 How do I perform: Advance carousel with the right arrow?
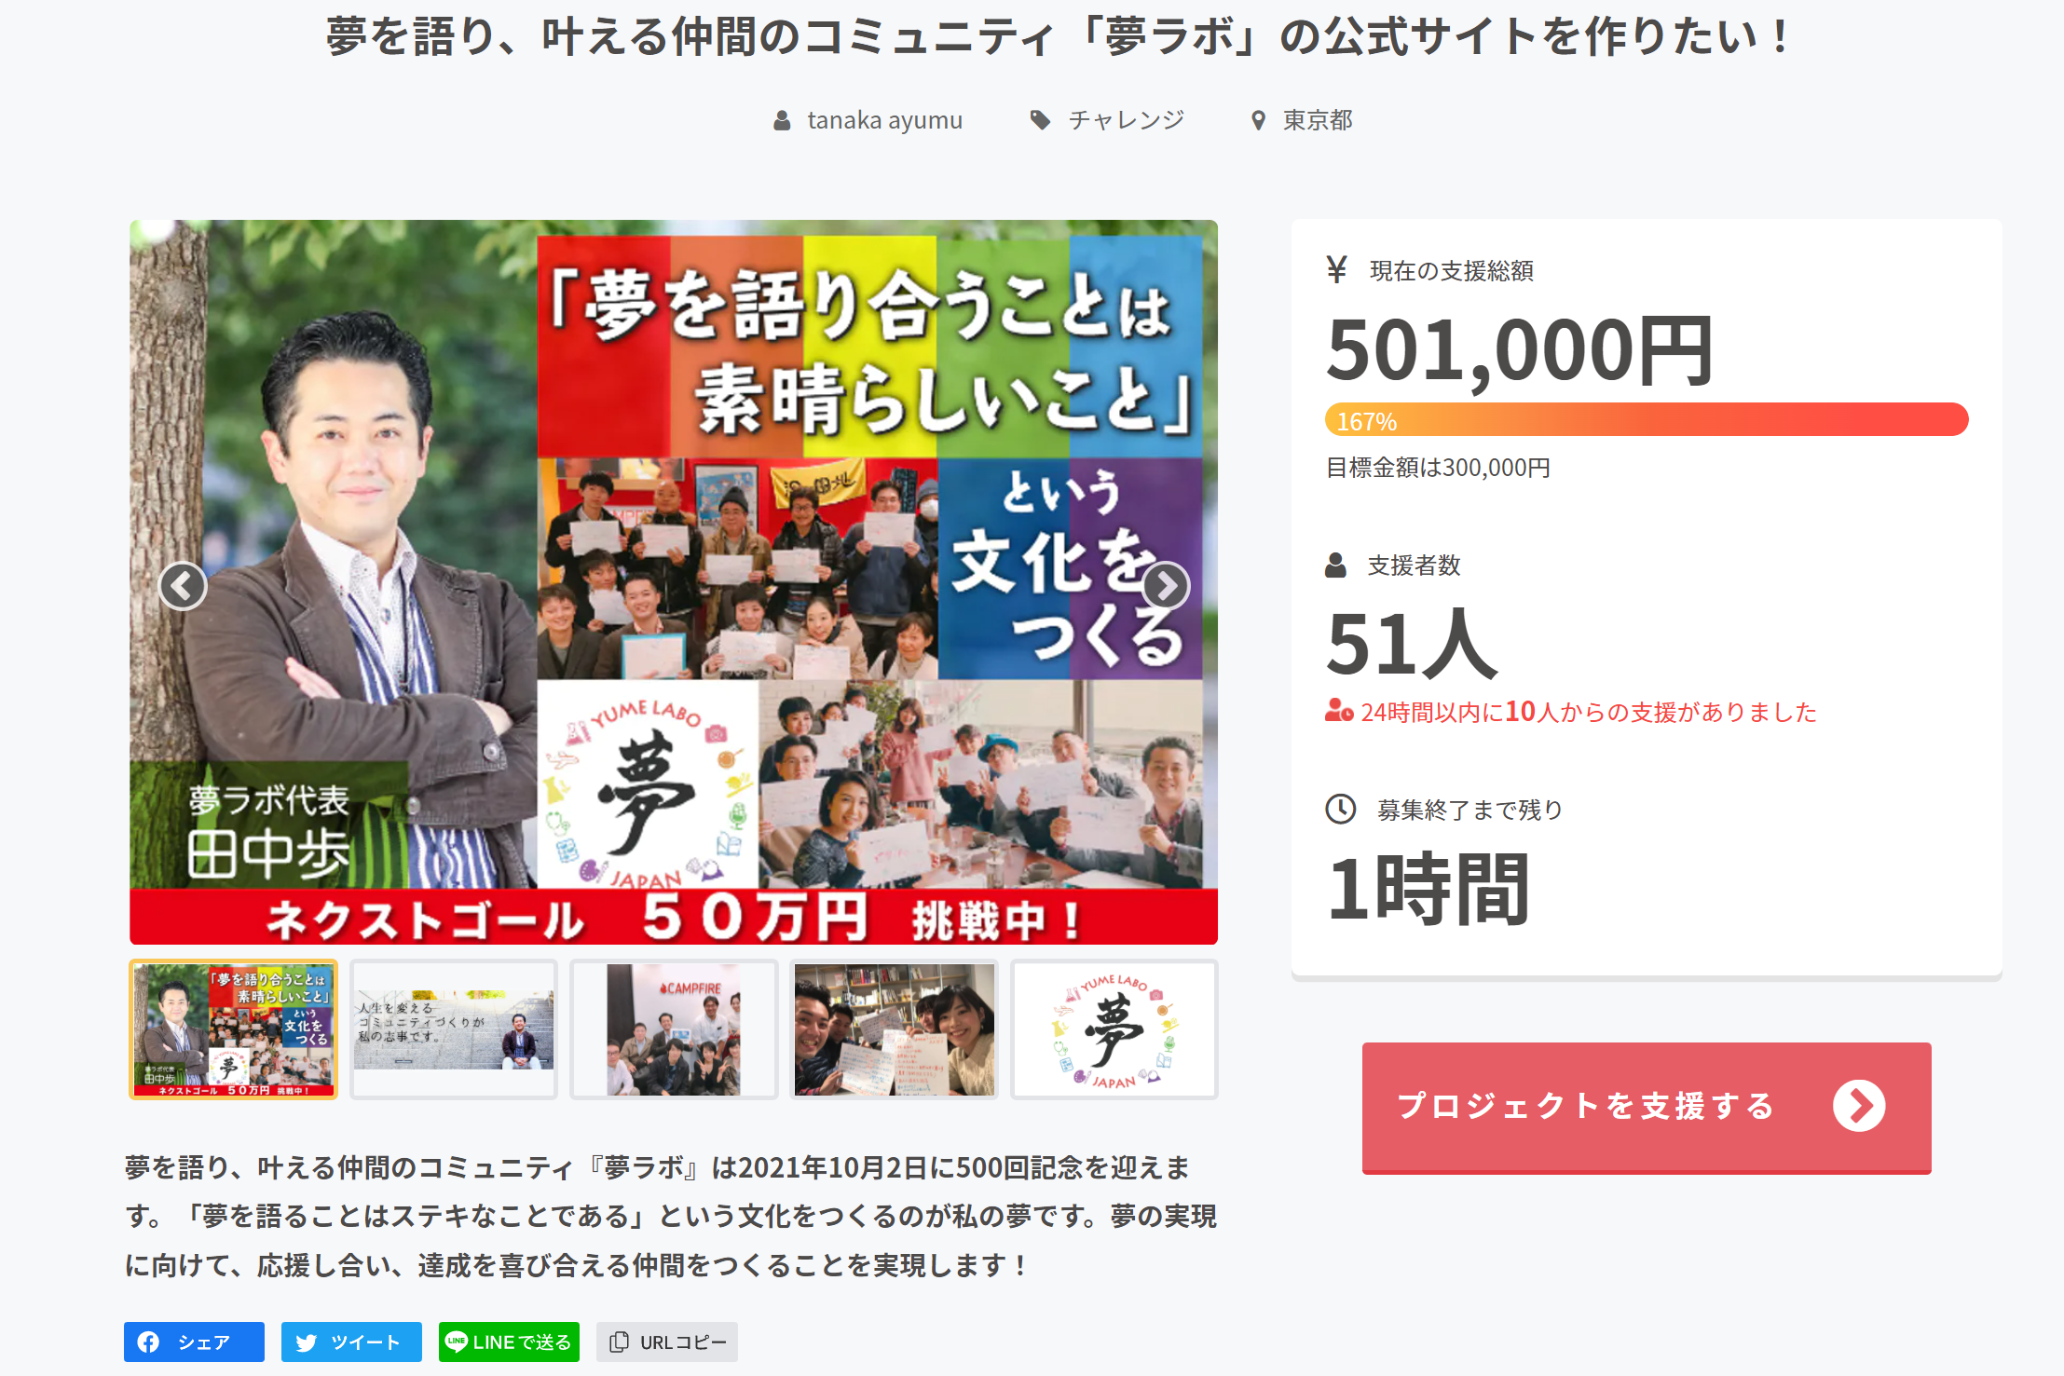[1166, 586]
